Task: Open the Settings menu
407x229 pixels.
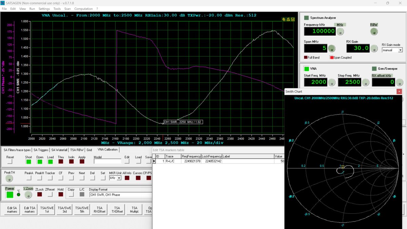Action: [x=44, y=9]
